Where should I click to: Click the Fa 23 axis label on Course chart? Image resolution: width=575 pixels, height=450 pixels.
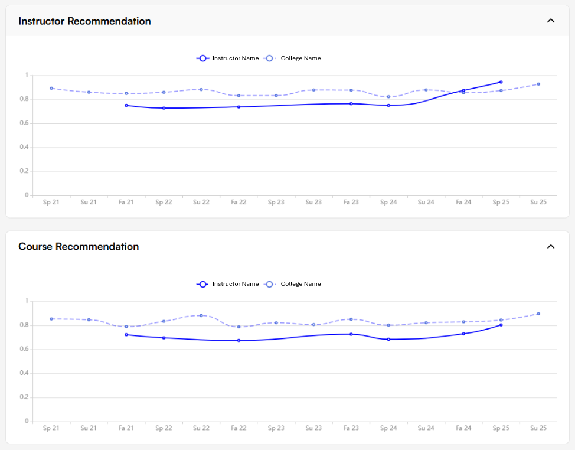coord(351,428)
